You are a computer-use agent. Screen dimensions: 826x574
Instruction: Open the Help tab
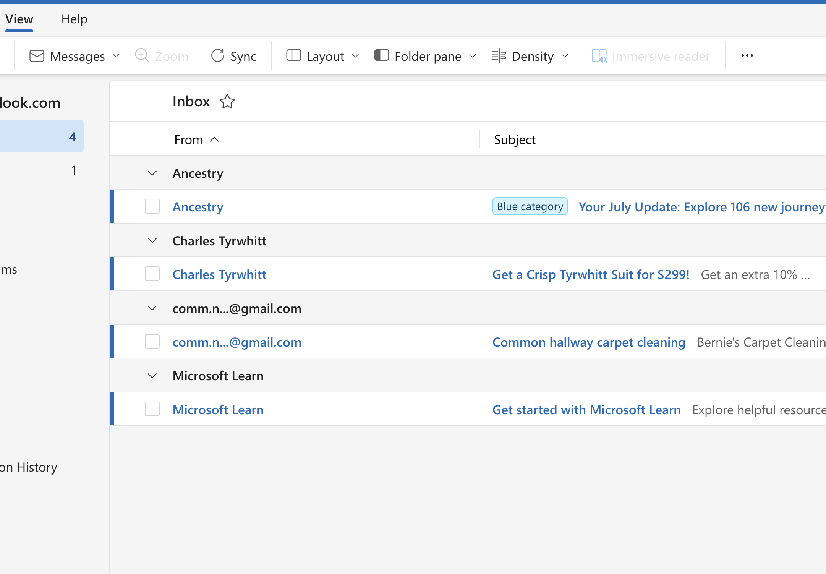tap(75, 19)
